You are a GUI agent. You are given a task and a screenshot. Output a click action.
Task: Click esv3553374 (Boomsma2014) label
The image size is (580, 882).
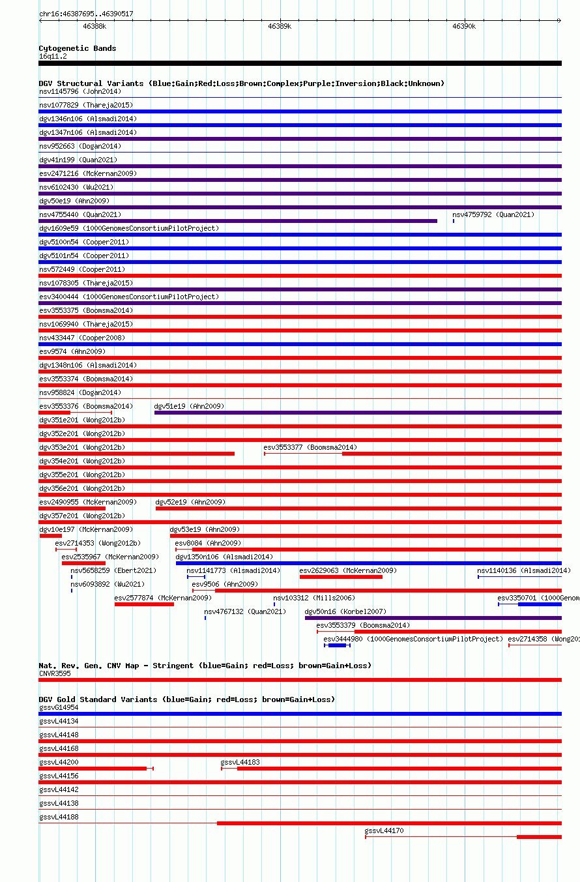(x=86, y=379)
